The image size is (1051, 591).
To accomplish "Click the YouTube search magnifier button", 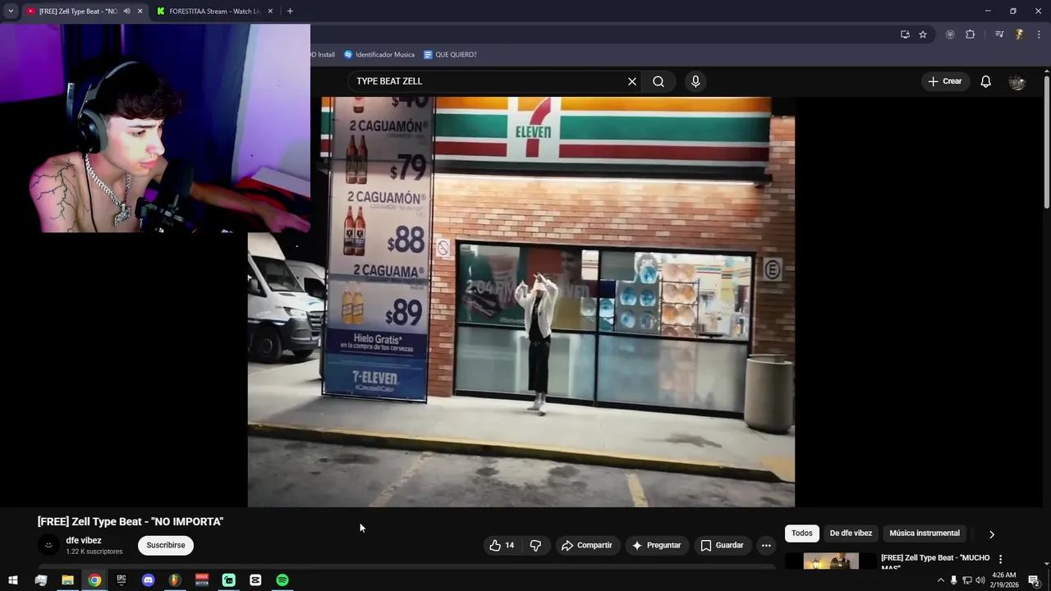I will pyautogui.click(x=659, y=81).
